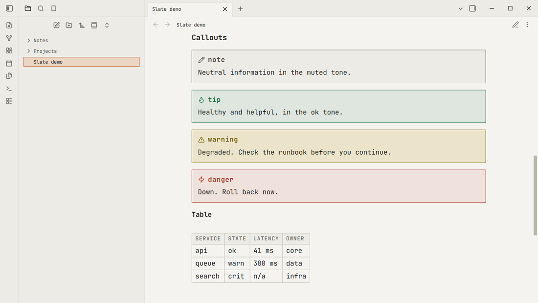Maximize the application window

pos(510,9)
